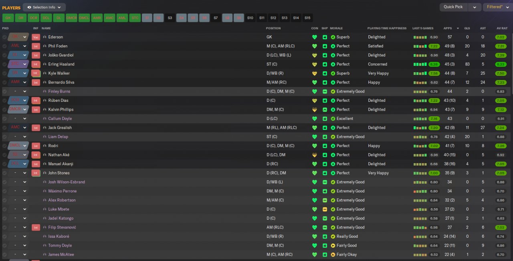Select the GK position slot tab

coord(8,18)
